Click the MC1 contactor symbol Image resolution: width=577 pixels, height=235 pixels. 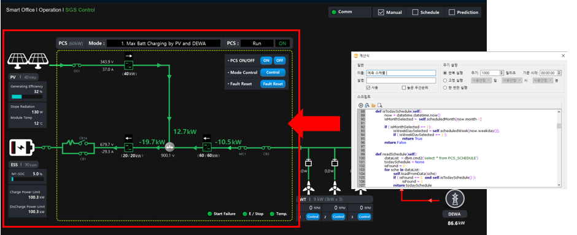coord(242,147)
